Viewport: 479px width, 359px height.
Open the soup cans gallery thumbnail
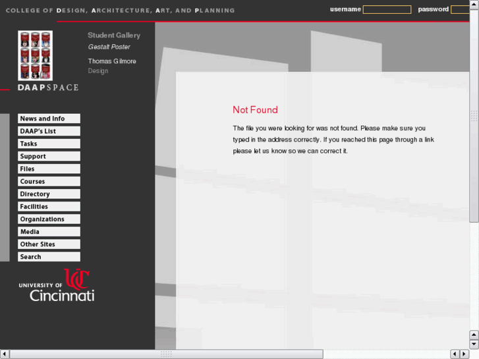tap(35, 55)
